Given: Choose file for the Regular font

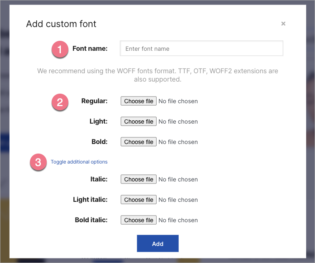Looking at the screenshot, I should [139, 101].
